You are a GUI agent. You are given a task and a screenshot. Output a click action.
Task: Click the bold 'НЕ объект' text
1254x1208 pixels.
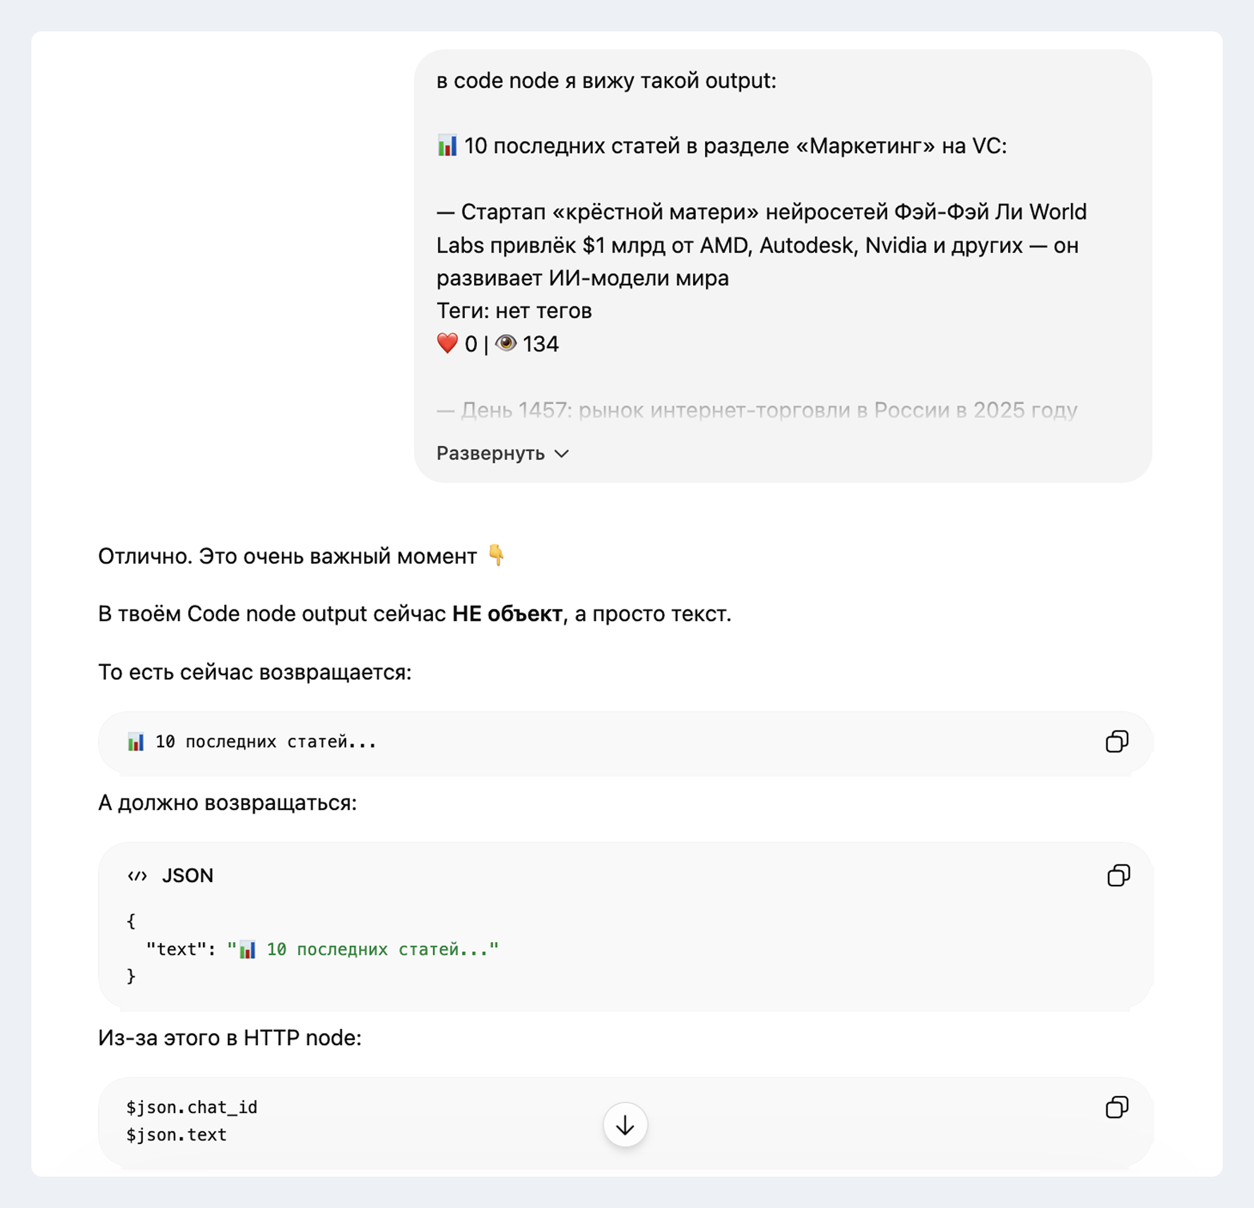[x=507, y=613]
